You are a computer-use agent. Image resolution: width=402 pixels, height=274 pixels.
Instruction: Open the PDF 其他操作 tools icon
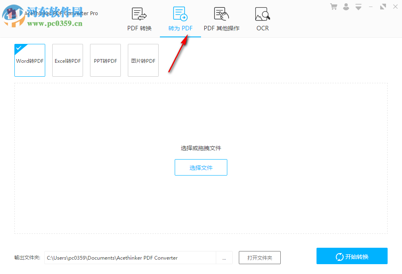coord(221,13)
